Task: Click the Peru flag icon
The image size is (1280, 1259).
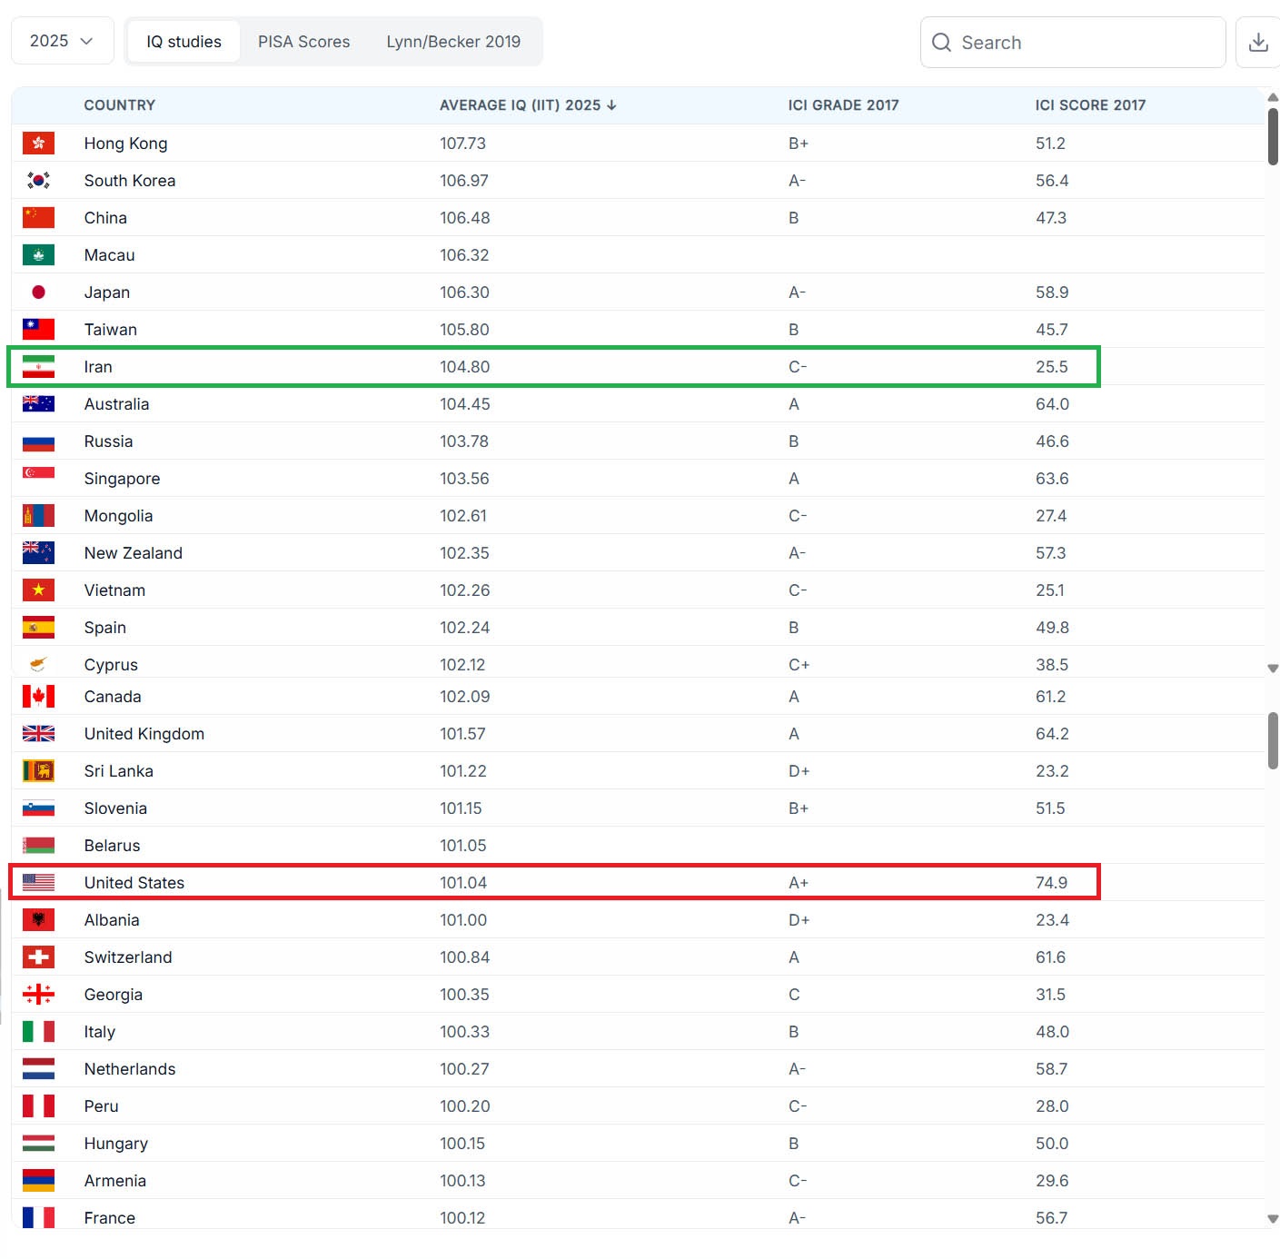Action: 38,1106
